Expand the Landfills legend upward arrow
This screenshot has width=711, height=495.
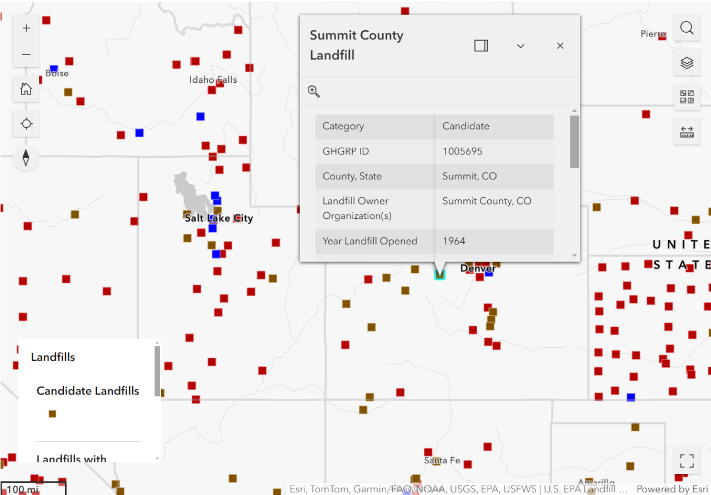tap(157, 343)
